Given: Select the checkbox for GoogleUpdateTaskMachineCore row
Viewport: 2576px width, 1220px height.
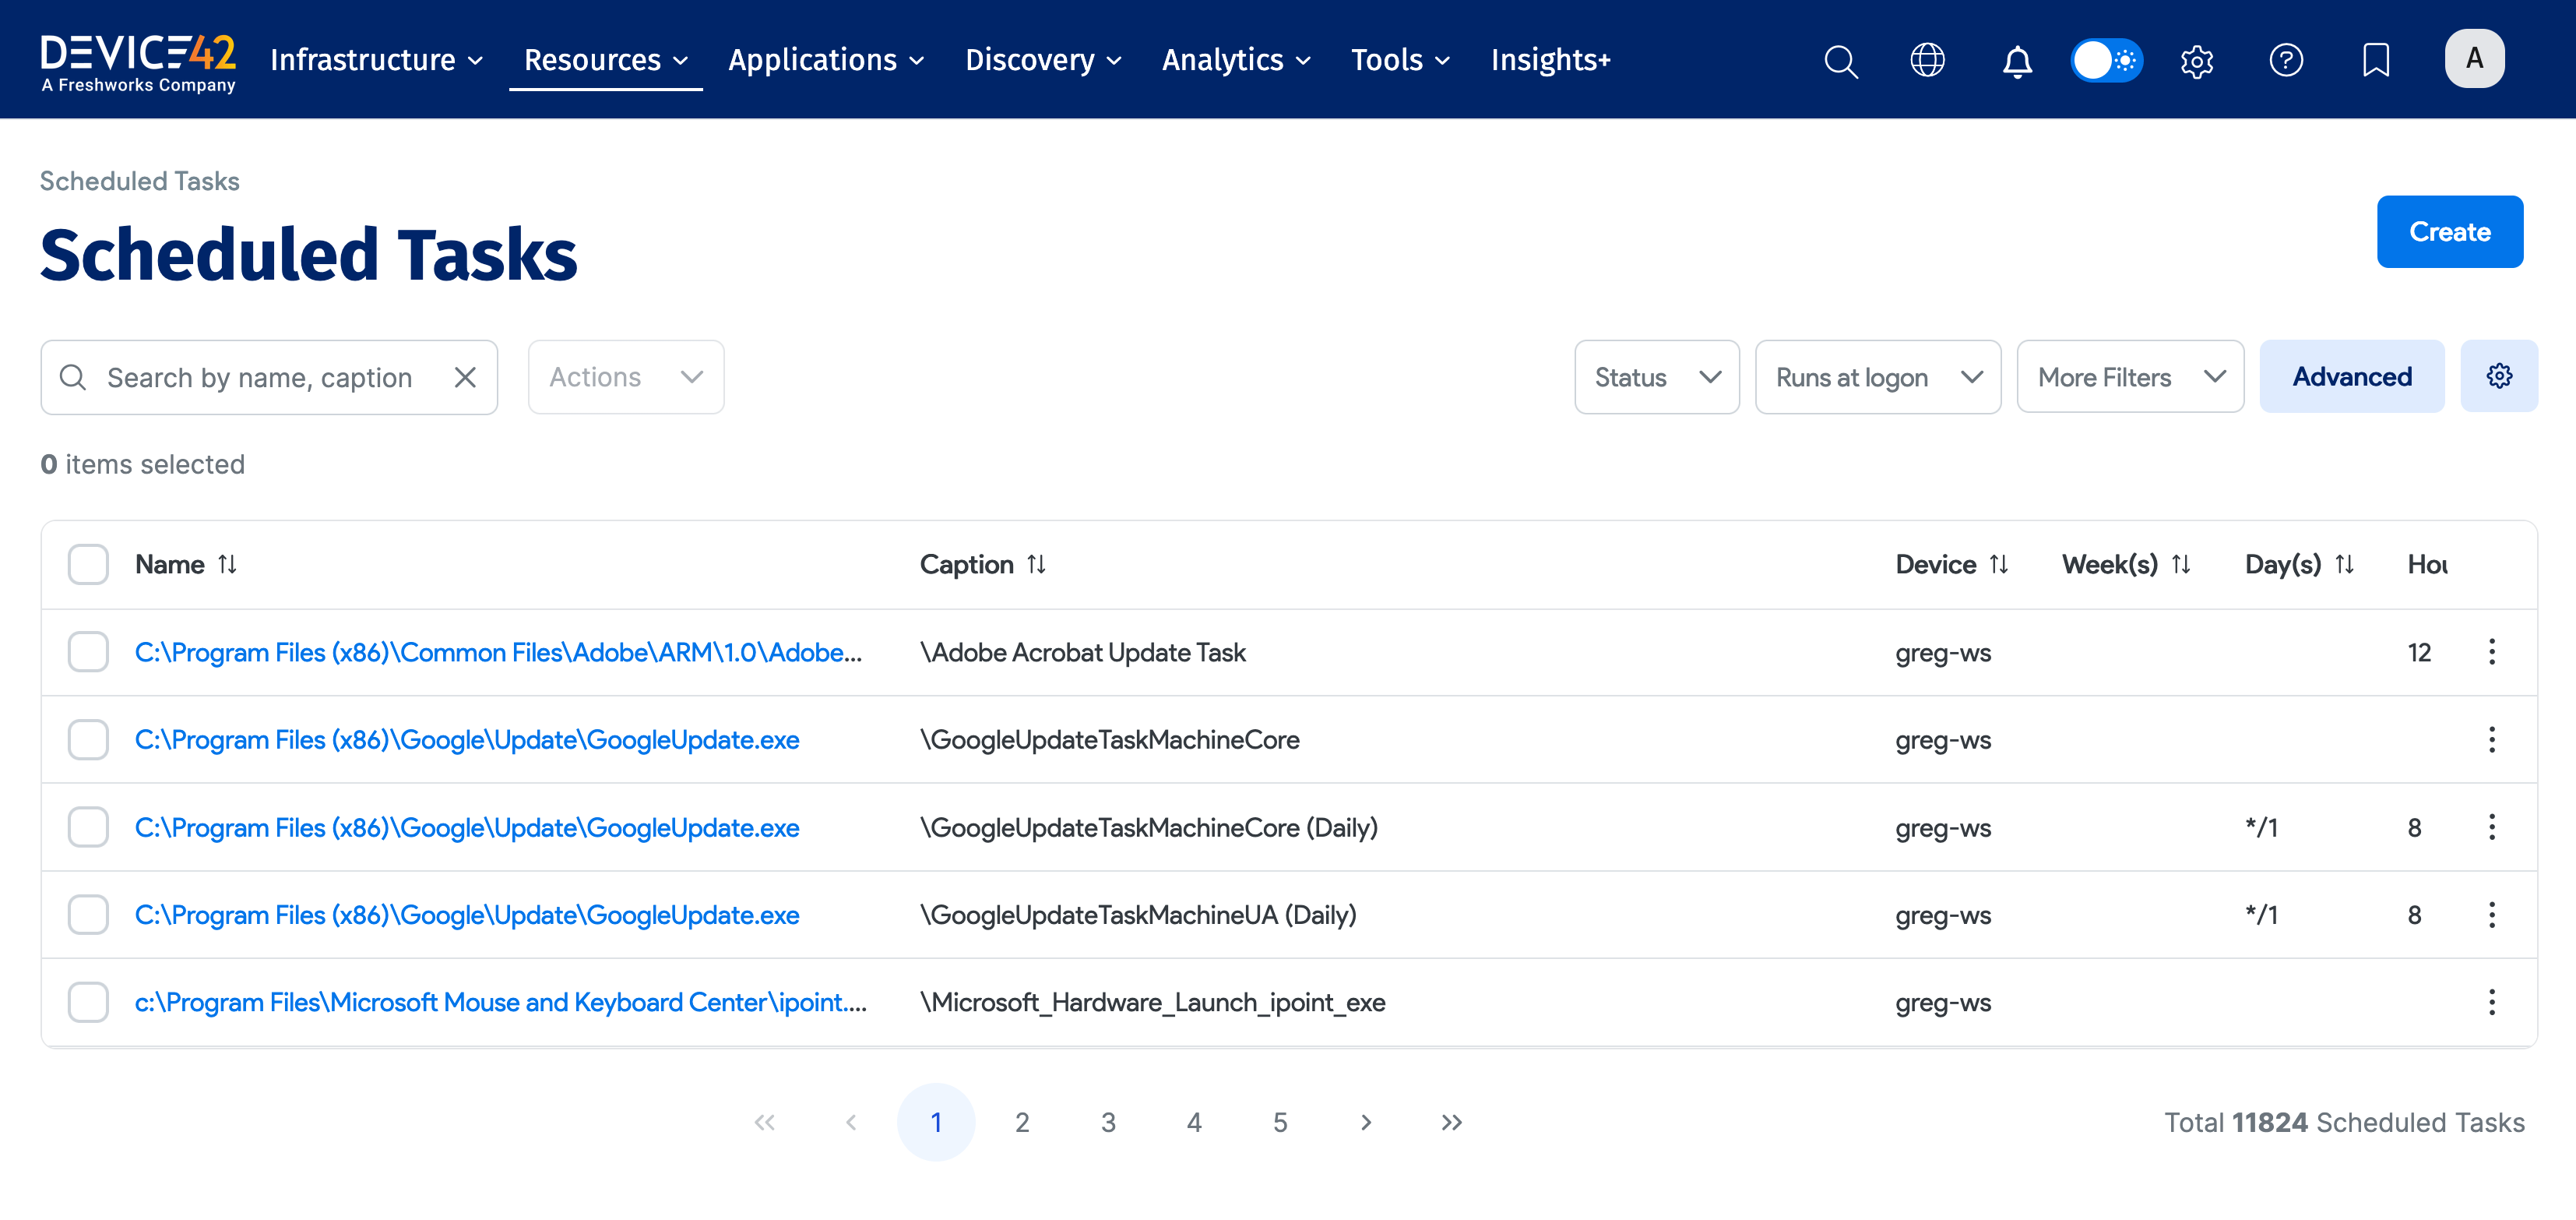Looking at the screenshot, I should [x=87, y=739].
